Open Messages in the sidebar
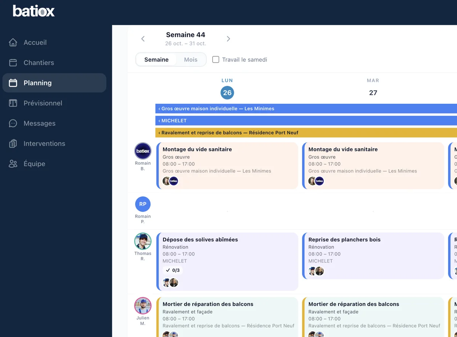The image size is (457, 337). (54, 123)
